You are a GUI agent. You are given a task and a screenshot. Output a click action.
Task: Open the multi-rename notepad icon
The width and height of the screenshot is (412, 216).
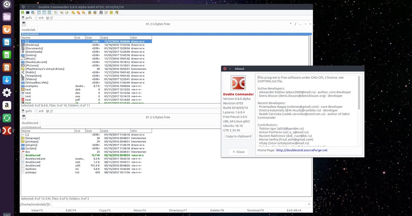[106, 12]
